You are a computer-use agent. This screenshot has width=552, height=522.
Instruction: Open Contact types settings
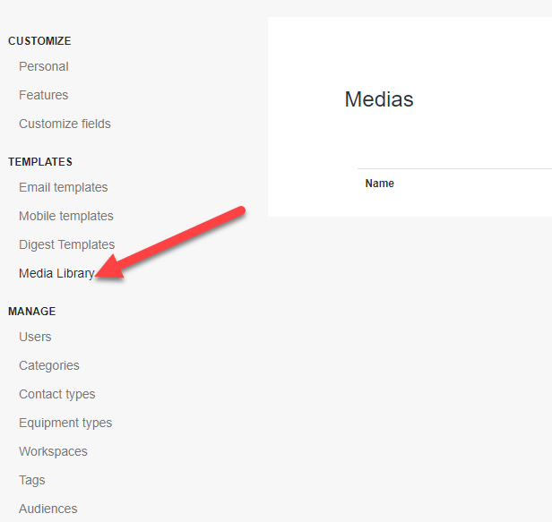57,394
